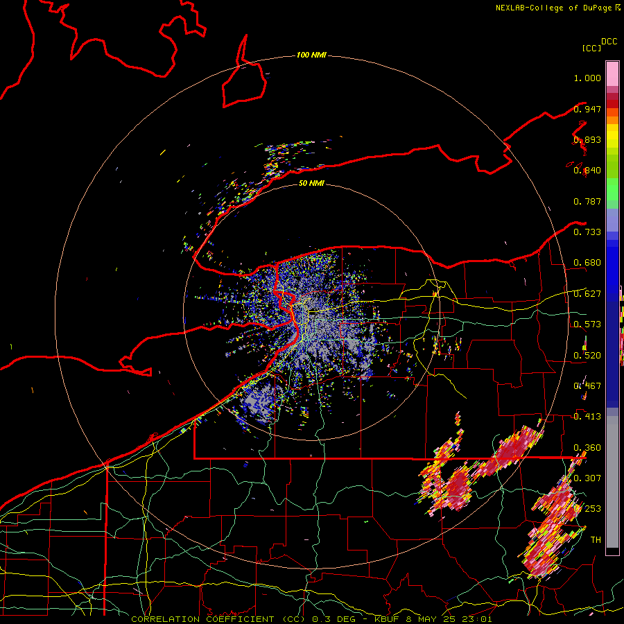Click the 0.787 legend value
This screenshot has width=624, height=624.
click(x=587, y=201)
